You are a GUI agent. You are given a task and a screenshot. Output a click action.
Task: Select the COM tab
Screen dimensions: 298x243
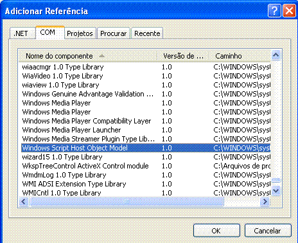click(x=50, y=33)
